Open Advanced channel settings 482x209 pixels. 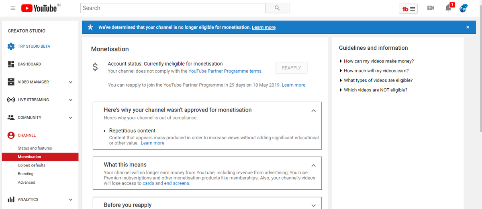pos(27,182)
